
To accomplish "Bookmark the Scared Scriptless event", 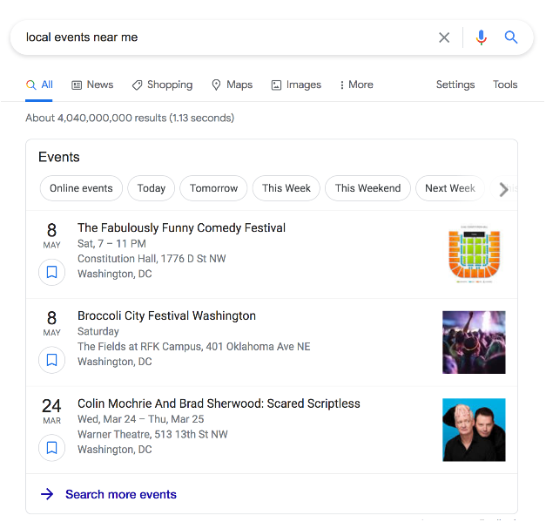I will (52, 448).
